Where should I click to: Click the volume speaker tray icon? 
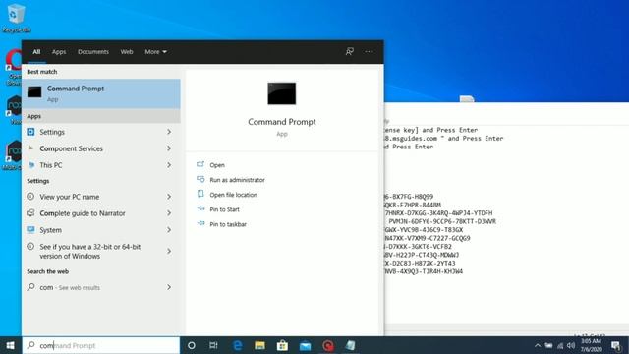[571, 345]
